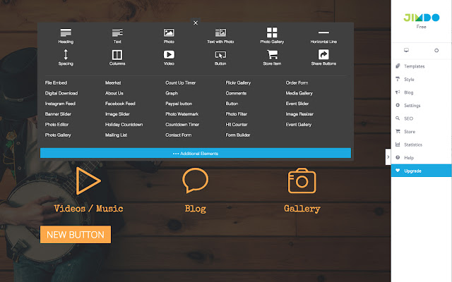Select Paypal button element
Image resolution: width=452 pixels, height=282 pixels.
click(179, 104)
